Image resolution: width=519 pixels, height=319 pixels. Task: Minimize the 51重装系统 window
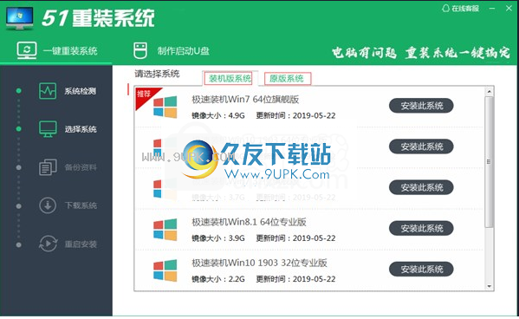point(492,9)
